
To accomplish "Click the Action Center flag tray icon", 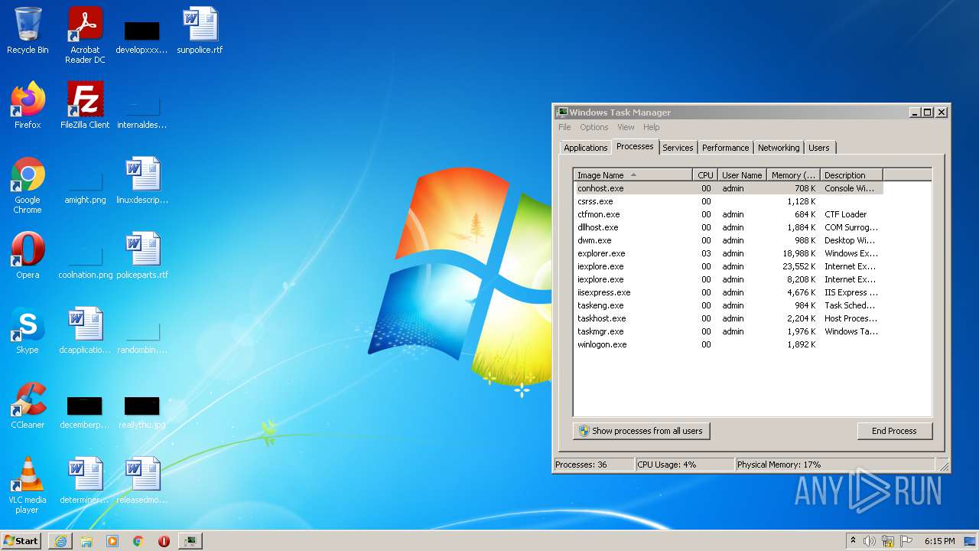I will [x=906, y=541].
